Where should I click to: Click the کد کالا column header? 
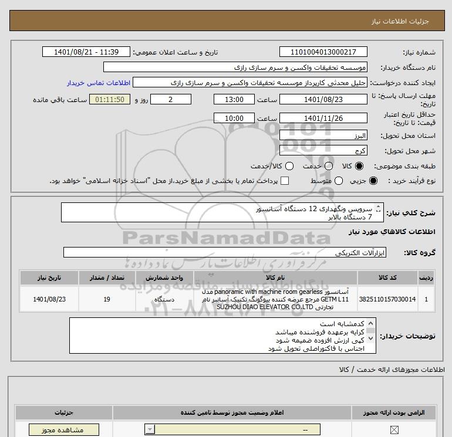[387, 277]
